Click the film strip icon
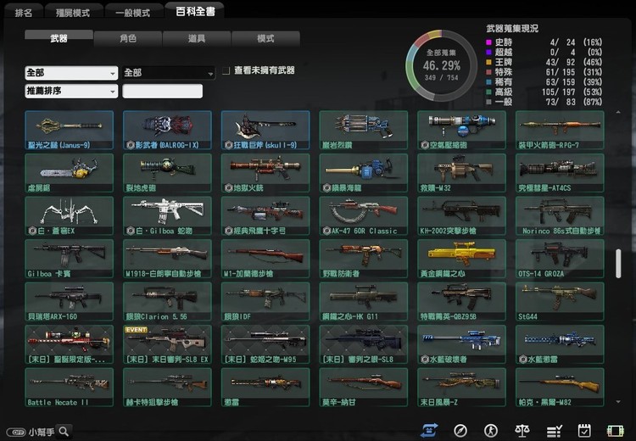636x441 pixels. 615,430
